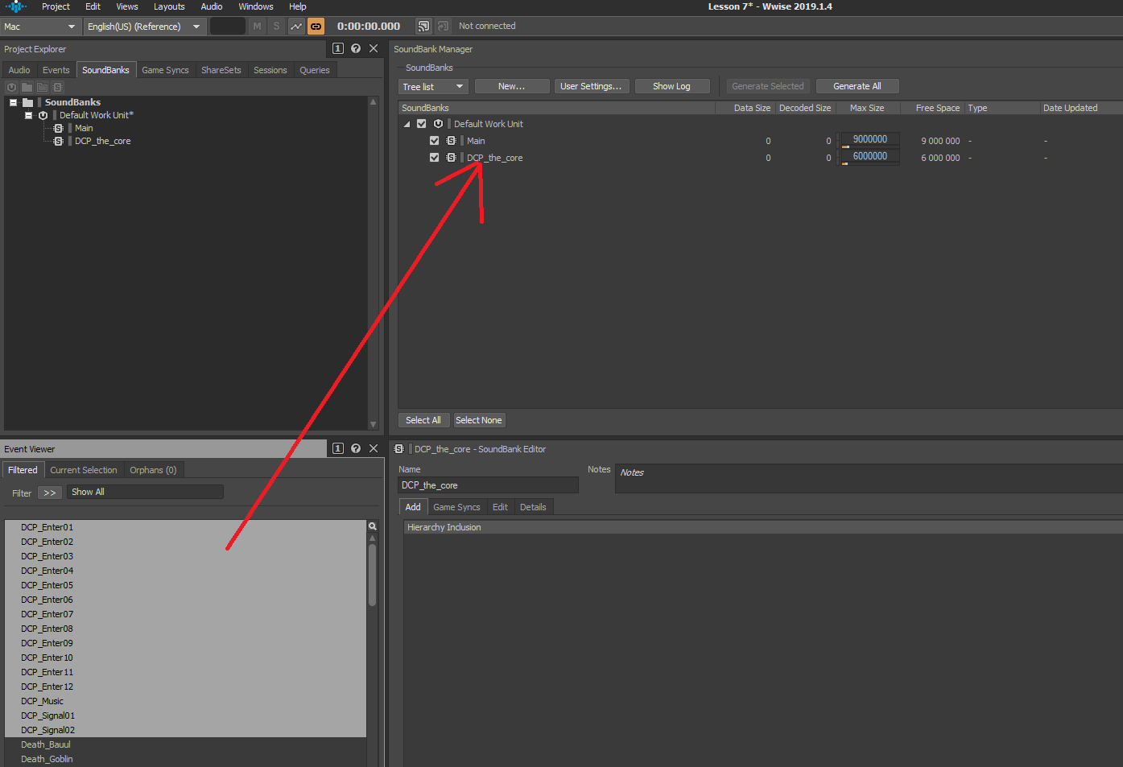Click SoundBank Editor title soundbank icon
The image size is (1123, 767).
coord(398,449)
